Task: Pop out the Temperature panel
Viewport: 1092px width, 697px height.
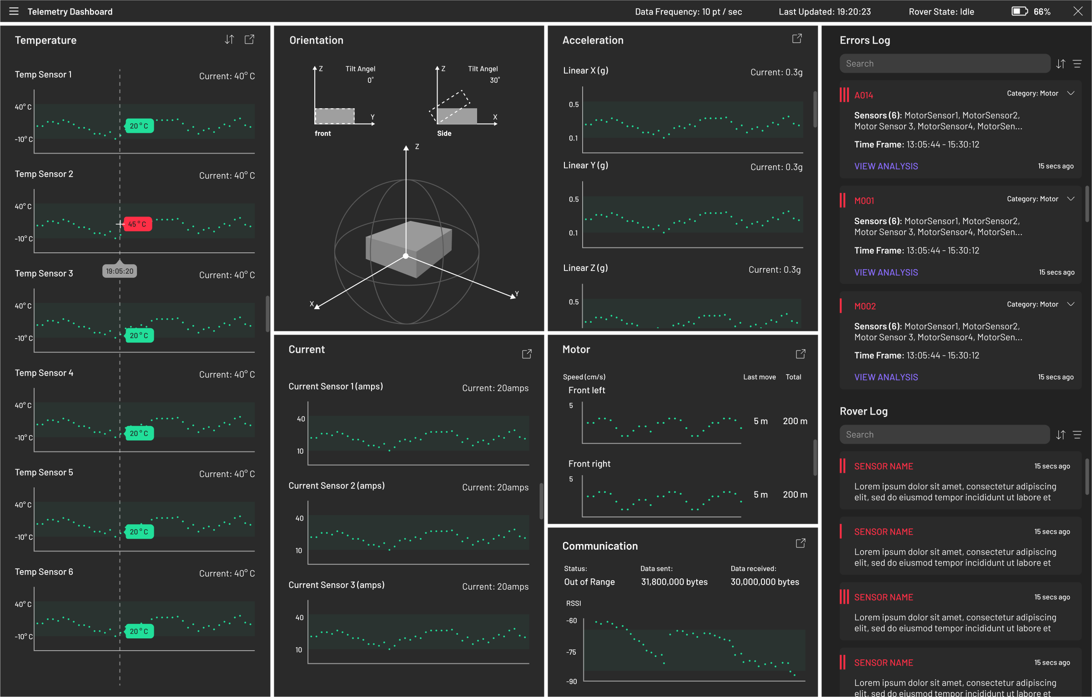Action: click(x=249, y=40)
